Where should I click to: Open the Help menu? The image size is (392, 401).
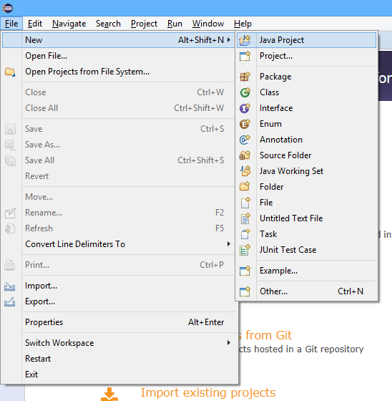(242, 24)
